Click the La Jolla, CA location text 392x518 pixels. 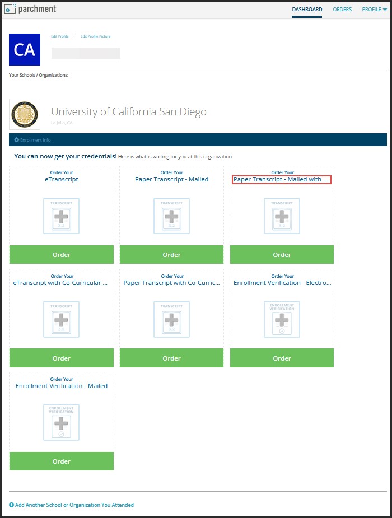click(62, 123)
